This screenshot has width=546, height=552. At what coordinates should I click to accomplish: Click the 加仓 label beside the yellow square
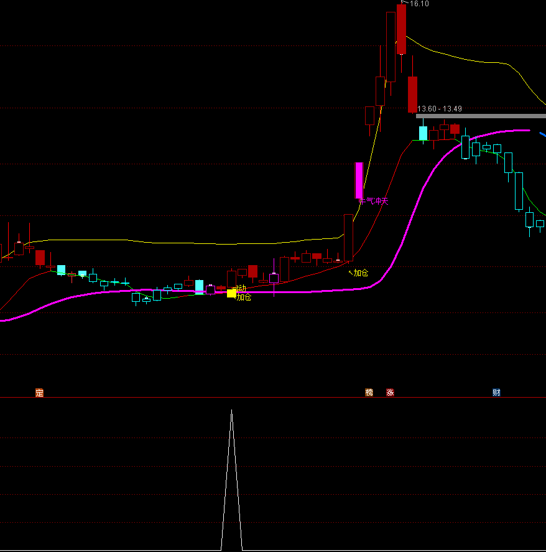pos(244,297)
